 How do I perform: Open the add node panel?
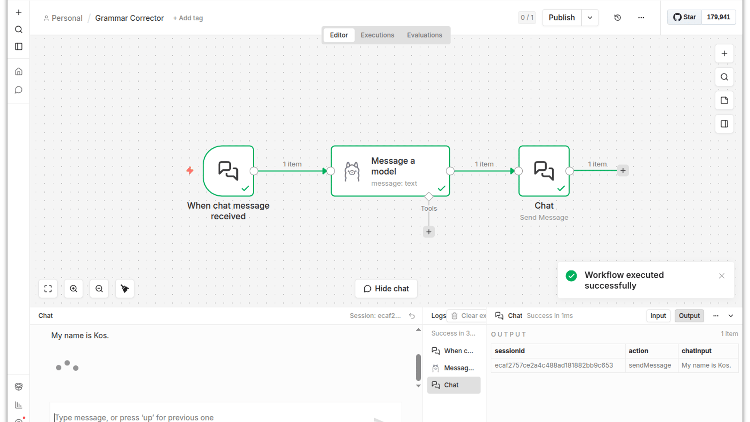724,54
